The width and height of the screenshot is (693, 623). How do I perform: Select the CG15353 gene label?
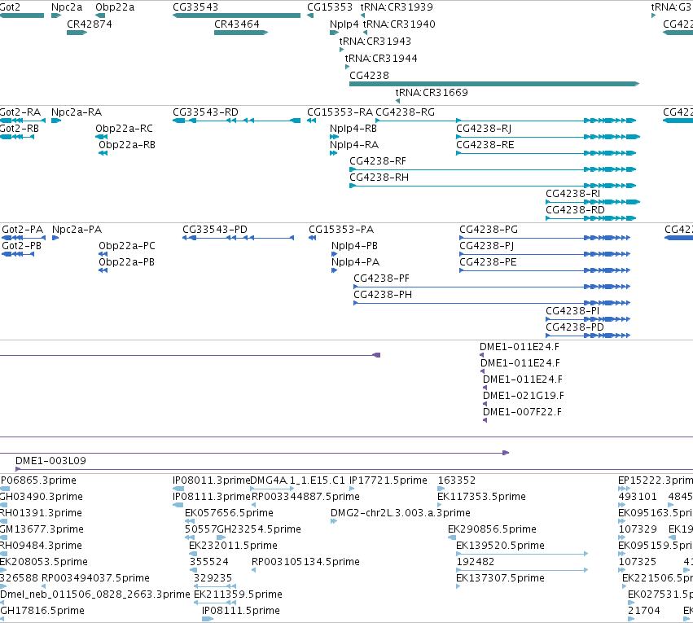coord(330,7)
